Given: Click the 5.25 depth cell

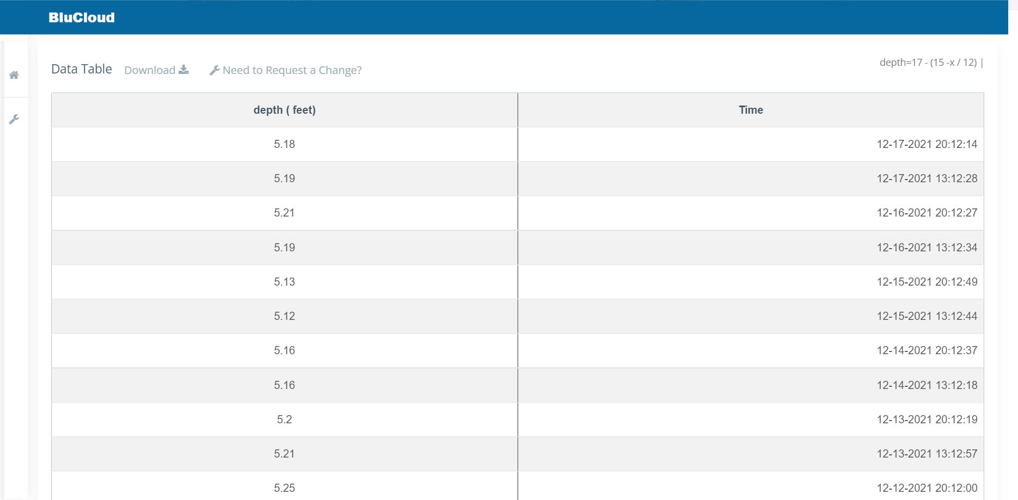Looking at the screenshot, I should pos(284,487).
